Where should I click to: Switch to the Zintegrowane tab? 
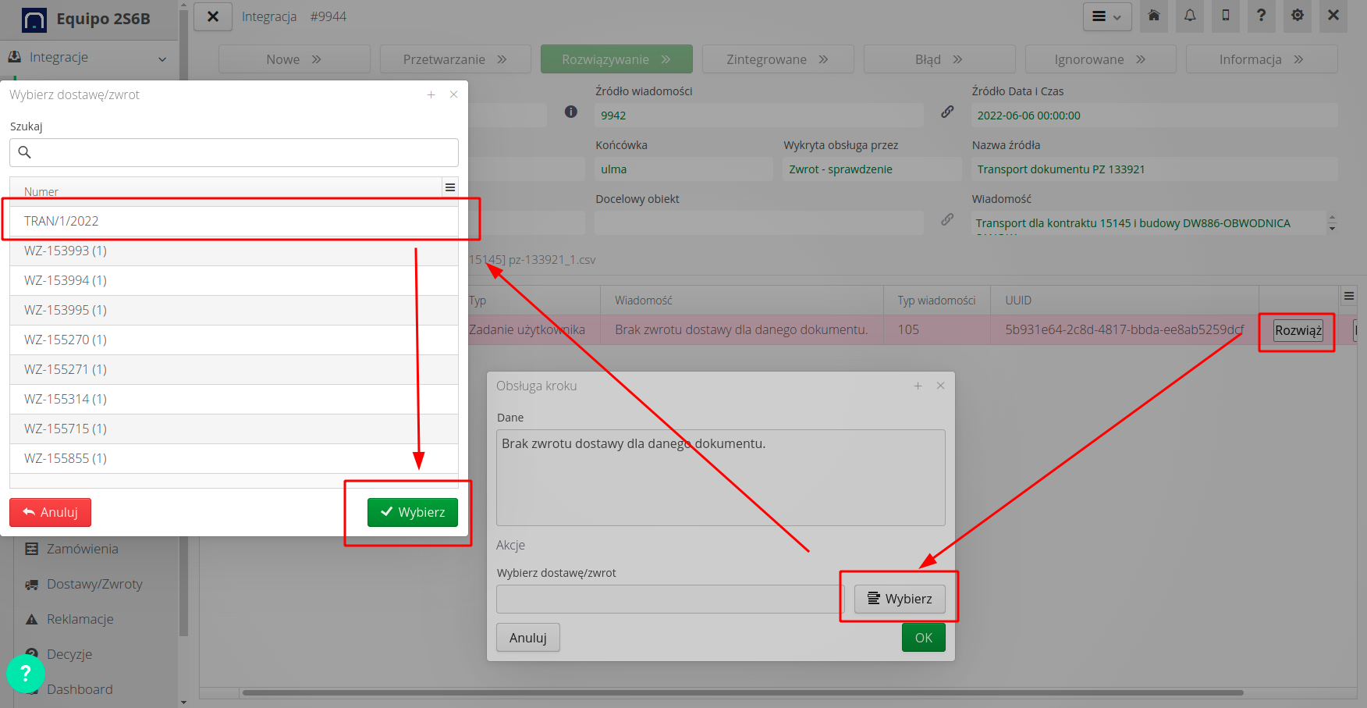tap(777, 59)
